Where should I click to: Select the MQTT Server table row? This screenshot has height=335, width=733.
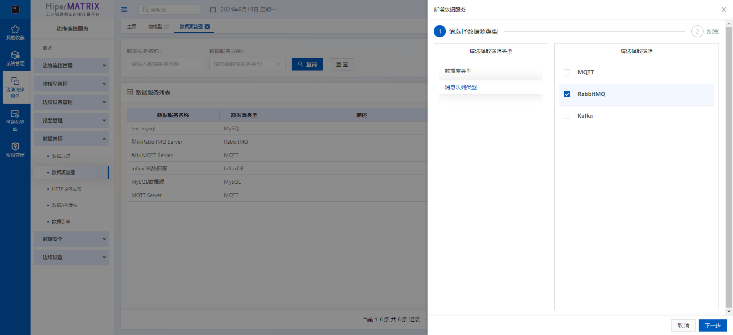click(x=277, y=195)
